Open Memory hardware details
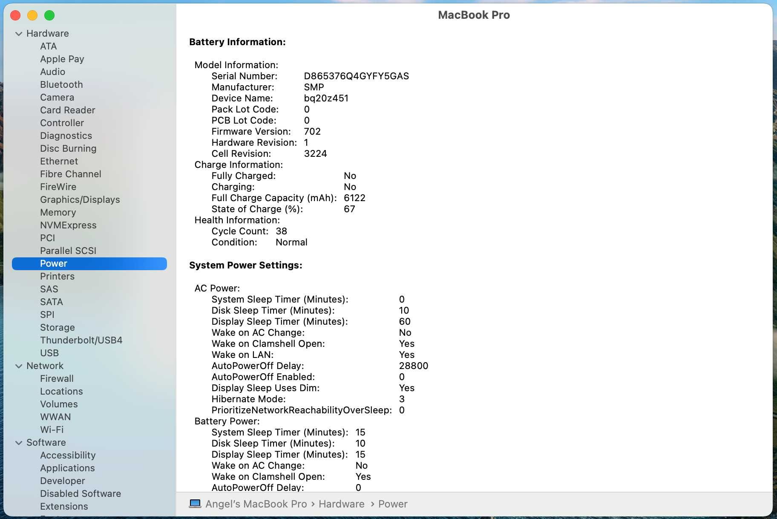 tap(58, 212)
